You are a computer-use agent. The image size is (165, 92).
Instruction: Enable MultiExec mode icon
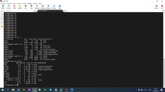tap(37, 7)
